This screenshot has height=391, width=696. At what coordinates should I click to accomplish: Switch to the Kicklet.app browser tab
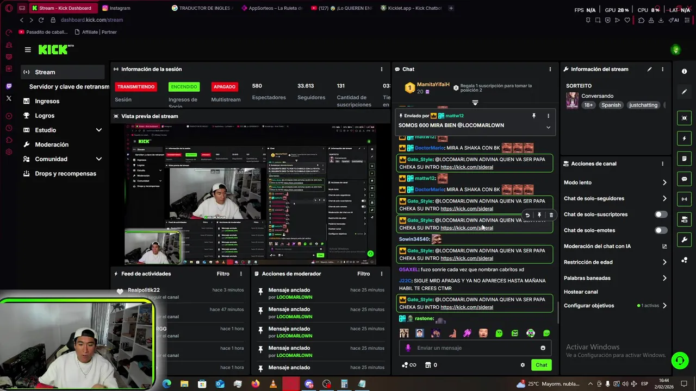coord(412,8)
